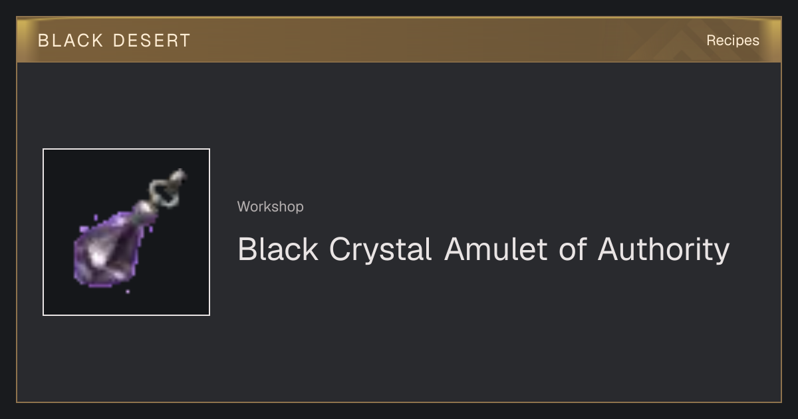Click the word "Amulet" in the title
This screenshot has width=798, height=419.
pos(495,250)
